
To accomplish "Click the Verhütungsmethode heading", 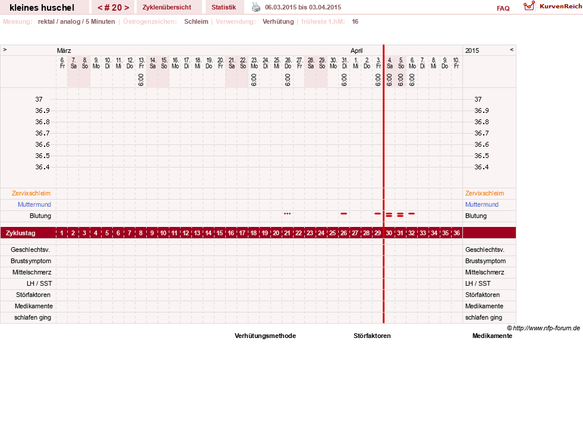I will tap(265, 336).
